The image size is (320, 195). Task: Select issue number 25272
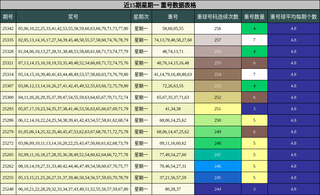pos(8,143)
